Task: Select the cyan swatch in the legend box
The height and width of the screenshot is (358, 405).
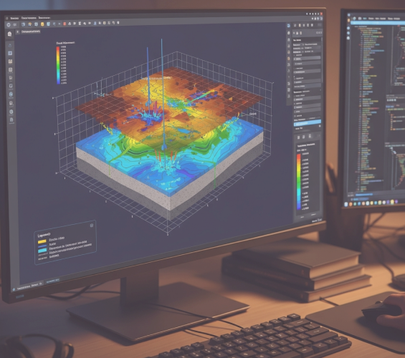Action: (42, 251)
